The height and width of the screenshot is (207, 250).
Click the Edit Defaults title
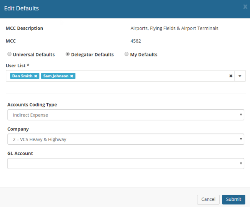click(22, 8)
